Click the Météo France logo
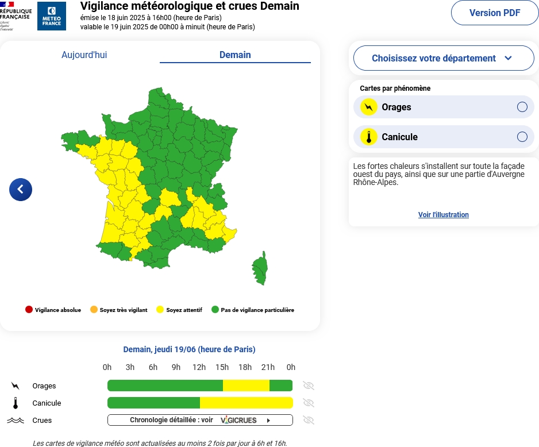 [x=52, y=16]
